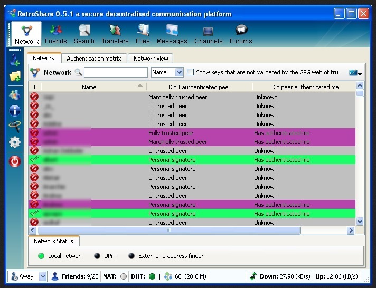Click into the network search field
Viewport: 376px width, 288px height.
click(116, 72)
